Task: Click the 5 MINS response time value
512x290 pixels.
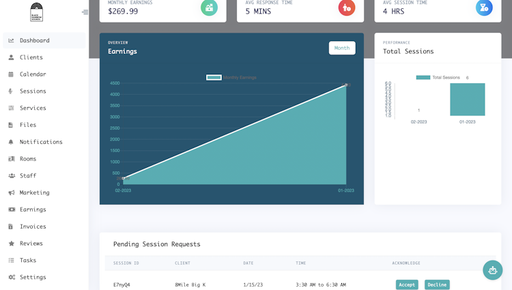Action: point(258,12)
